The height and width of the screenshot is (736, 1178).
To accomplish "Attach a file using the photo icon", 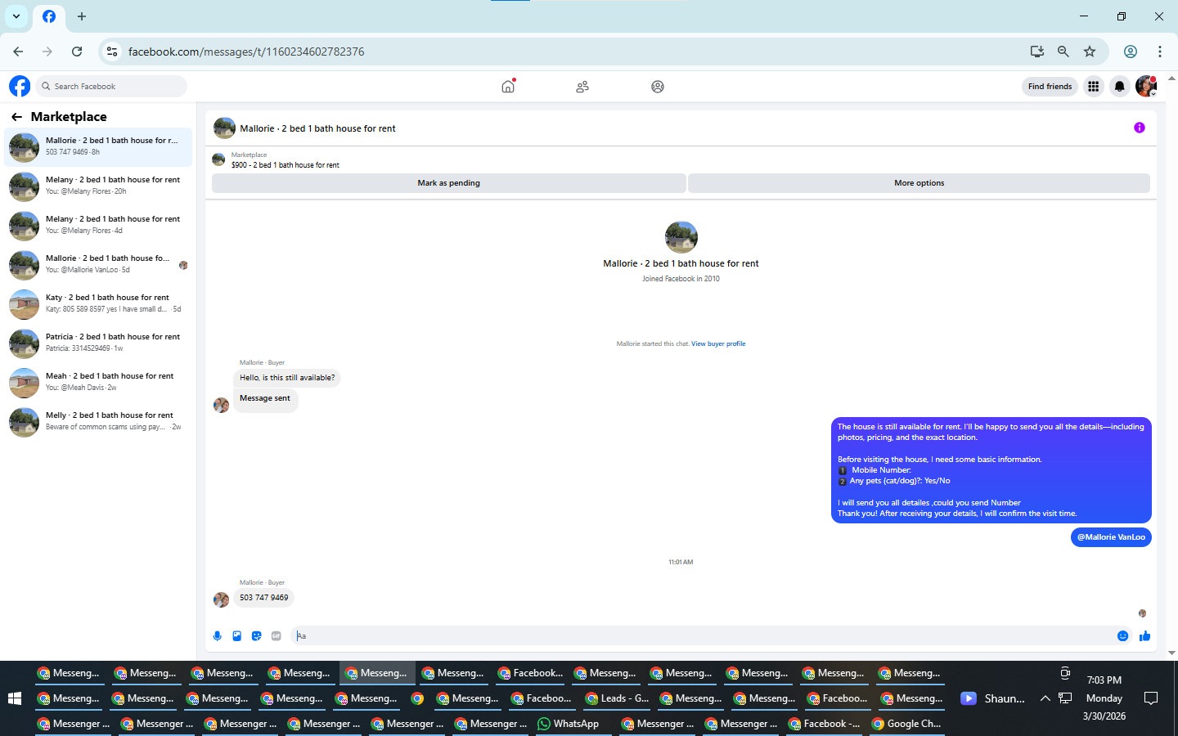I will click(237, 635).
